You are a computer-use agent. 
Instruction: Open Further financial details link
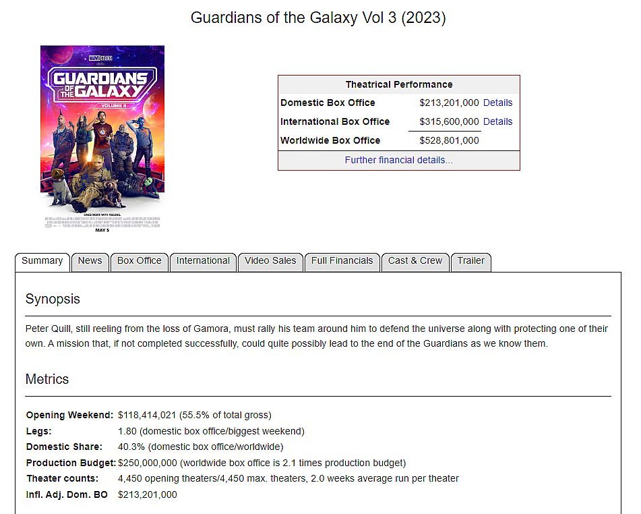click(x=398, y=160)
